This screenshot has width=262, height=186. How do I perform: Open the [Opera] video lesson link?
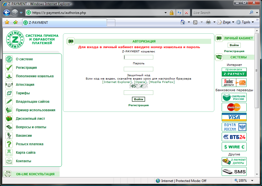pos(140,82)
